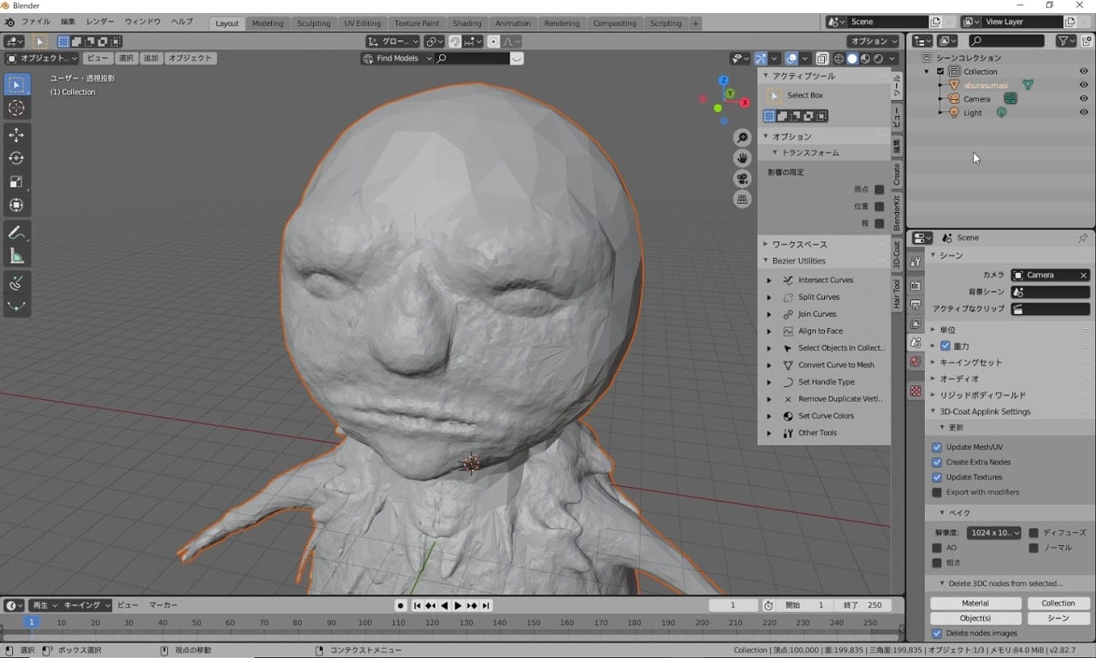The height and width of the screenshot is (658, 1096).
Task: Hide the aburasumasi object via eye icon
Action: pyautogui.click(x=1083, y=85)
